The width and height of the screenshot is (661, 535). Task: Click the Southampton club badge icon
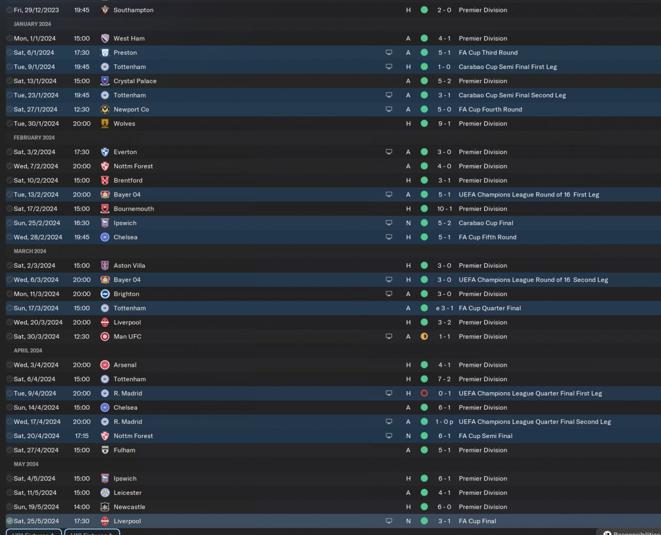tap(105, 10)
